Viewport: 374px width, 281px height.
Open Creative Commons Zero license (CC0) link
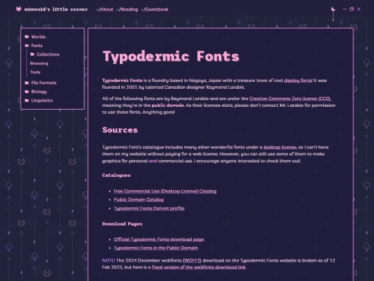coord(290,99)
